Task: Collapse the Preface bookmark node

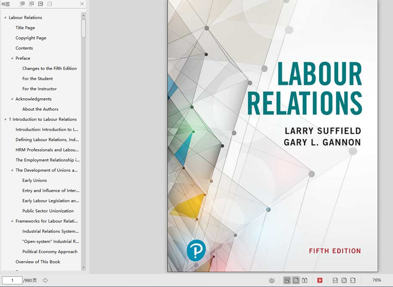Action: (x=12, y=58)
